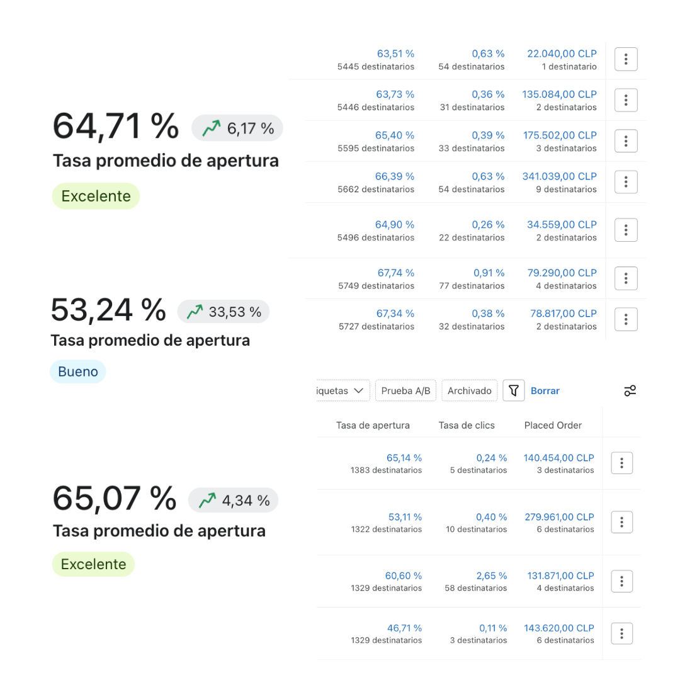Screen dimensions: 680x680
Task: Open the 2,65 % click rate link
Action: 491,575
